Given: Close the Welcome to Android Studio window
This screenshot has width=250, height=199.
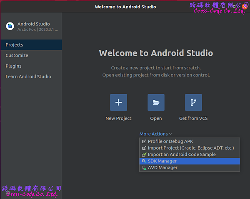Looking at the screenshot, I should coord(245,7).
